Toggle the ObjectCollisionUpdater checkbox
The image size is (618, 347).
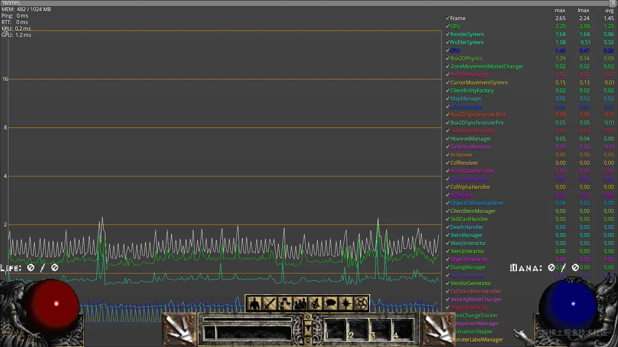[x=448, y=203]
